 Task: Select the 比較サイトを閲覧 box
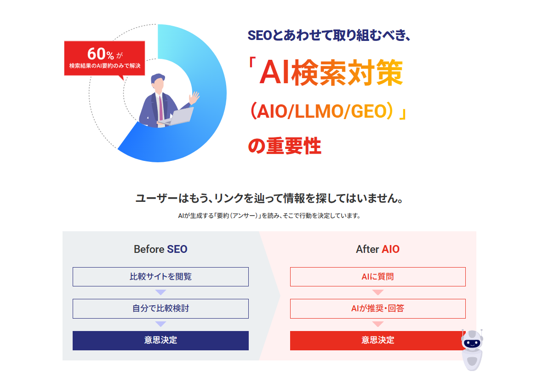[160, 277]
